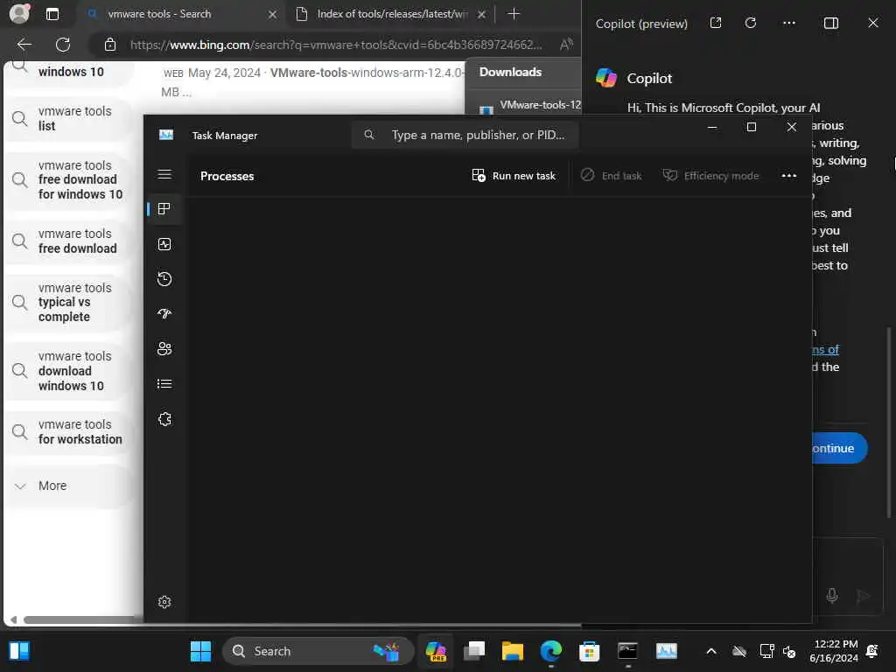The height and width of the screenshot is (672, 896).
Task: Open Users page in Task Manager sidebar
Action: point(164,348)
